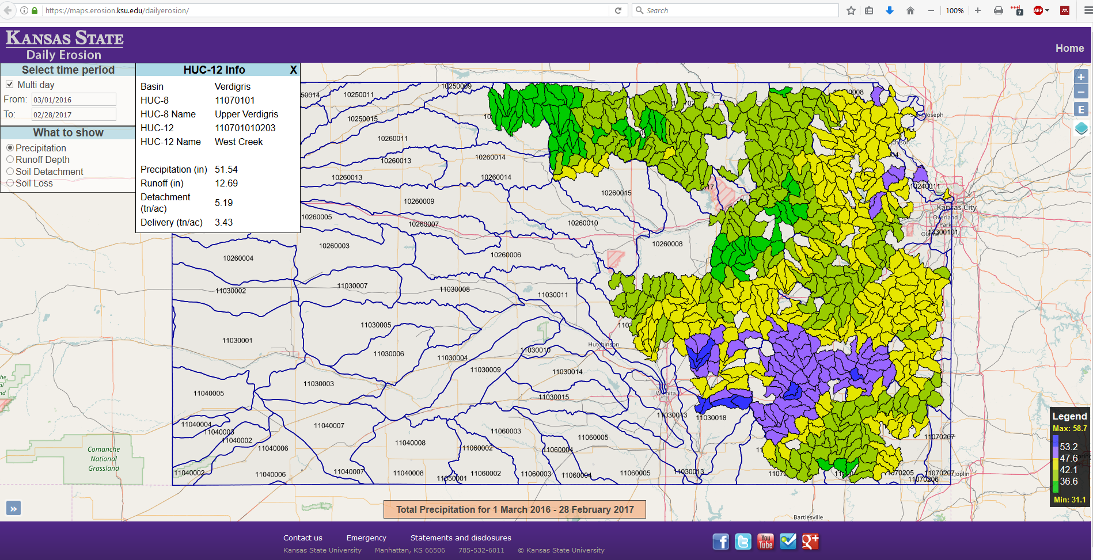Open the Emergency footer link
Screen dimensions: 1093x560
click(x=366, y=538)
